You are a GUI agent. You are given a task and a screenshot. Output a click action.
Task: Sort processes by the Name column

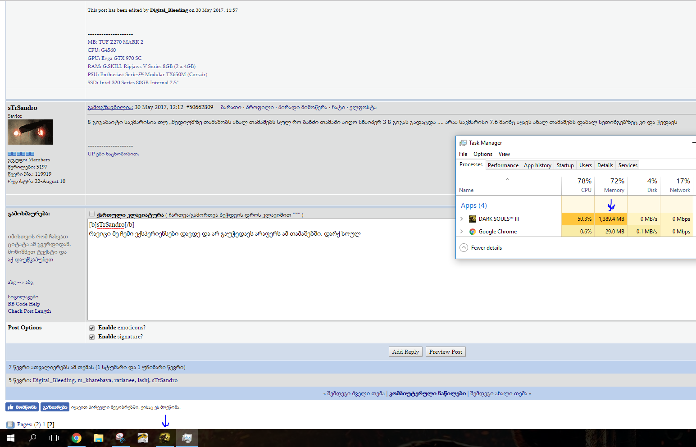pos(466,190)
